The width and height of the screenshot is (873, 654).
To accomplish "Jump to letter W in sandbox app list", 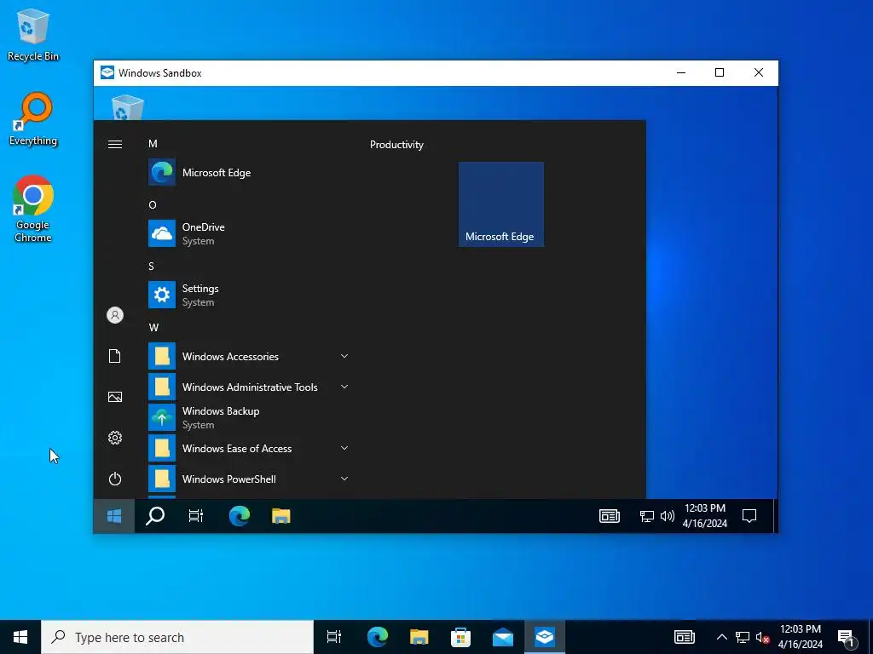I will [x=153, y=328].
